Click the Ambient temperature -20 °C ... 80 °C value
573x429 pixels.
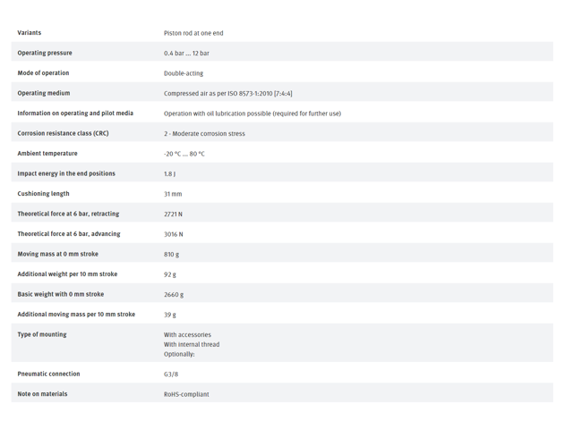[x=184, y=154]
